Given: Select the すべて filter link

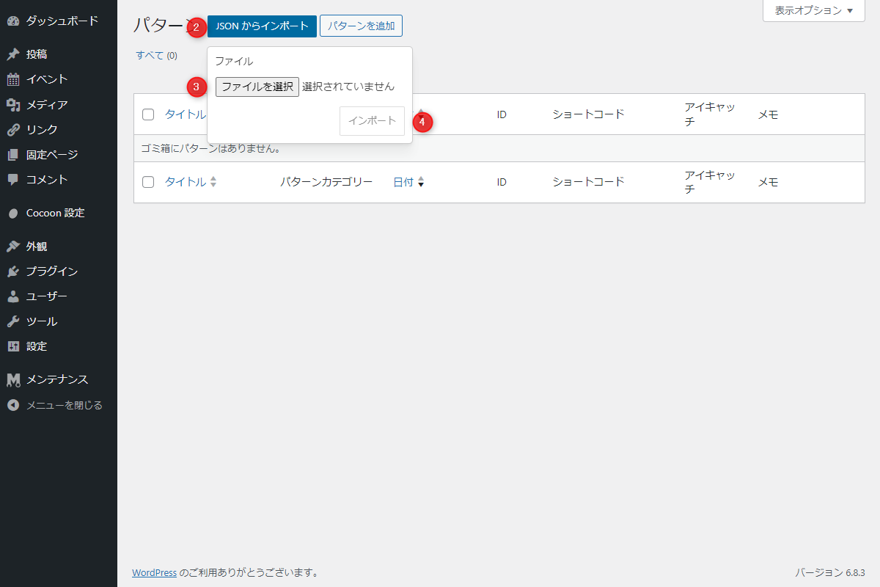Looking at the screenshot, I should click(150, 55).
